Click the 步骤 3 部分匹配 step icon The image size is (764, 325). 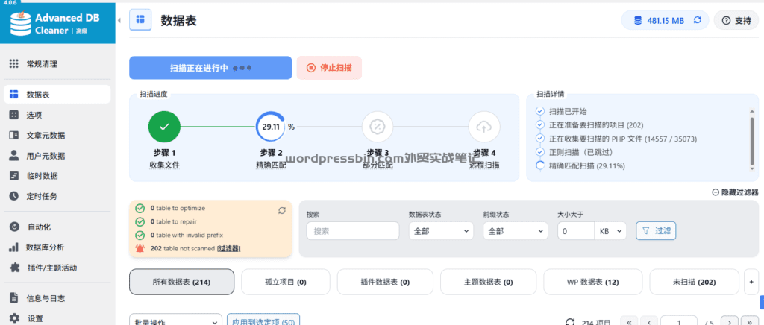pyautogui.click(x=378, y=127)
